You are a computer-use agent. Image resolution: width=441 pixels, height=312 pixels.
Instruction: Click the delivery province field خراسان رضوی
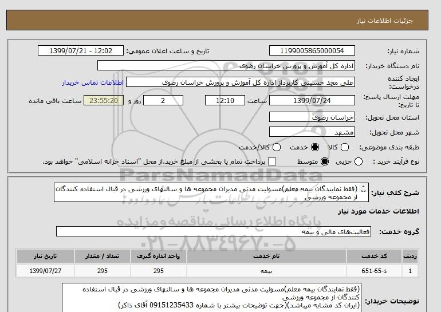(312, 117)
